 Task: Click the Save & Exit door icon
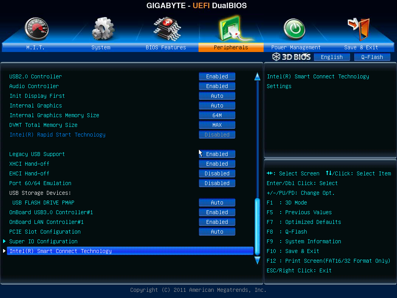(x=359, y=29)
